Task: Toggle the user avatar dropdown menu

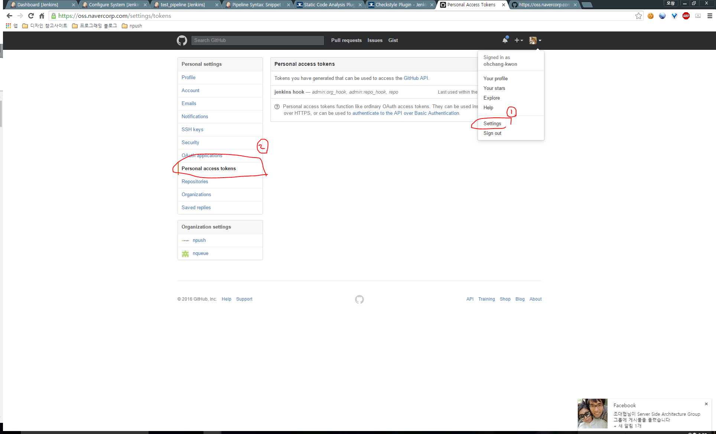Action: [x=535, y=40]
